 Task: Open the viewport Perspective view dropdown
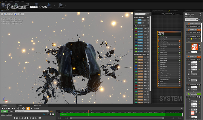(x=9, y=14)
